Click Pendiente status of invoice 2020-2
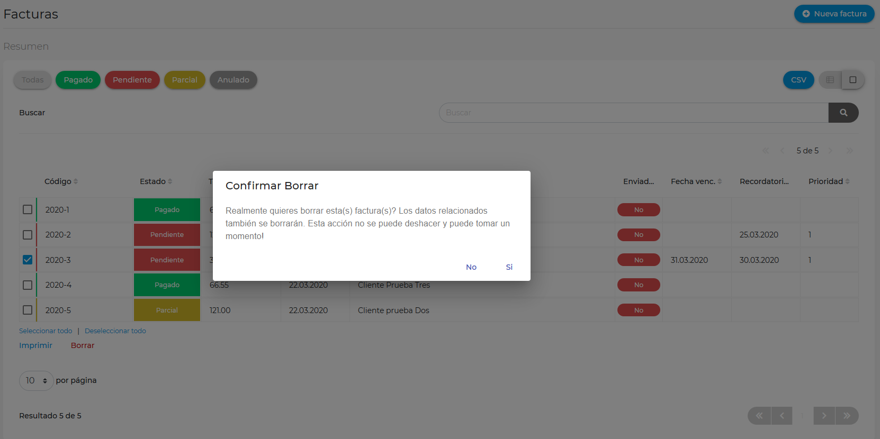Screen dimensions: 880x439 point(167,235)
